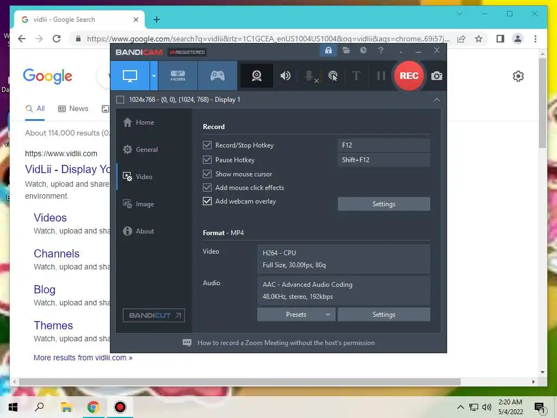
Task: Click the dashed selection rectangle icon
Action: (120, 100)
